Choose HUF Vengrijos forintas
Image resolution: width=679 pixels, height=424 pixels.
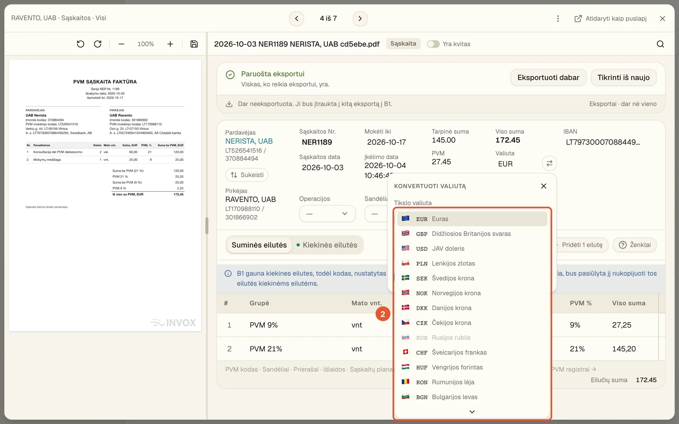pyautogui.click(x=472, y=367)
